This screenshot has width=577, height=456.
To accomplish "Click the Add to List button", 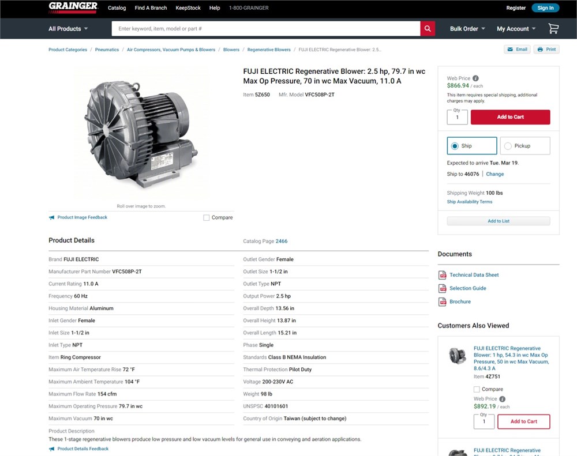I will coord(499,221).
